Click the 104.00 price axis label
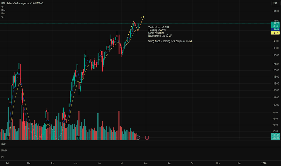Screen dimensions: 281x166 tap(276, 97)
